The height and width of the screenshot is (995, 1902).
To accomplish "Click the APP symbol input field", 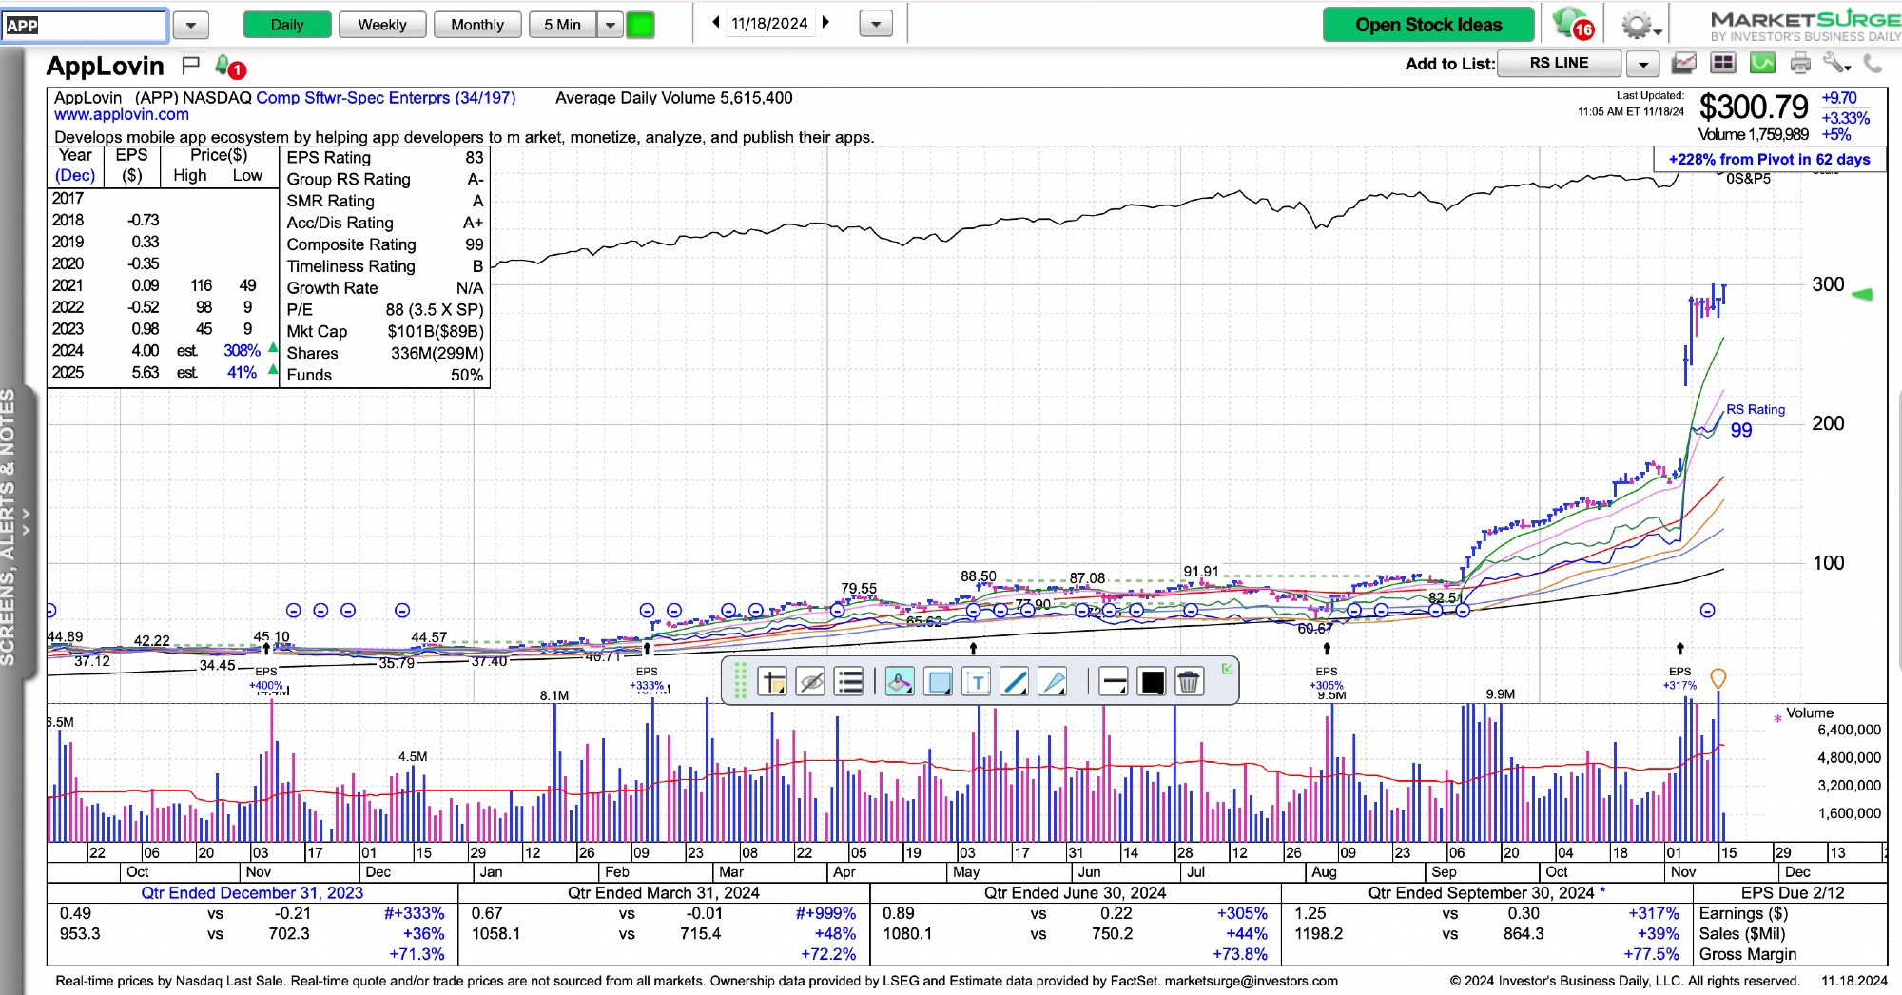I will point(85,26).
